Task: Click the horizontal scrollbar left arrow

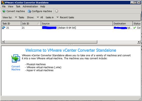Action: (x=3, y=42)
